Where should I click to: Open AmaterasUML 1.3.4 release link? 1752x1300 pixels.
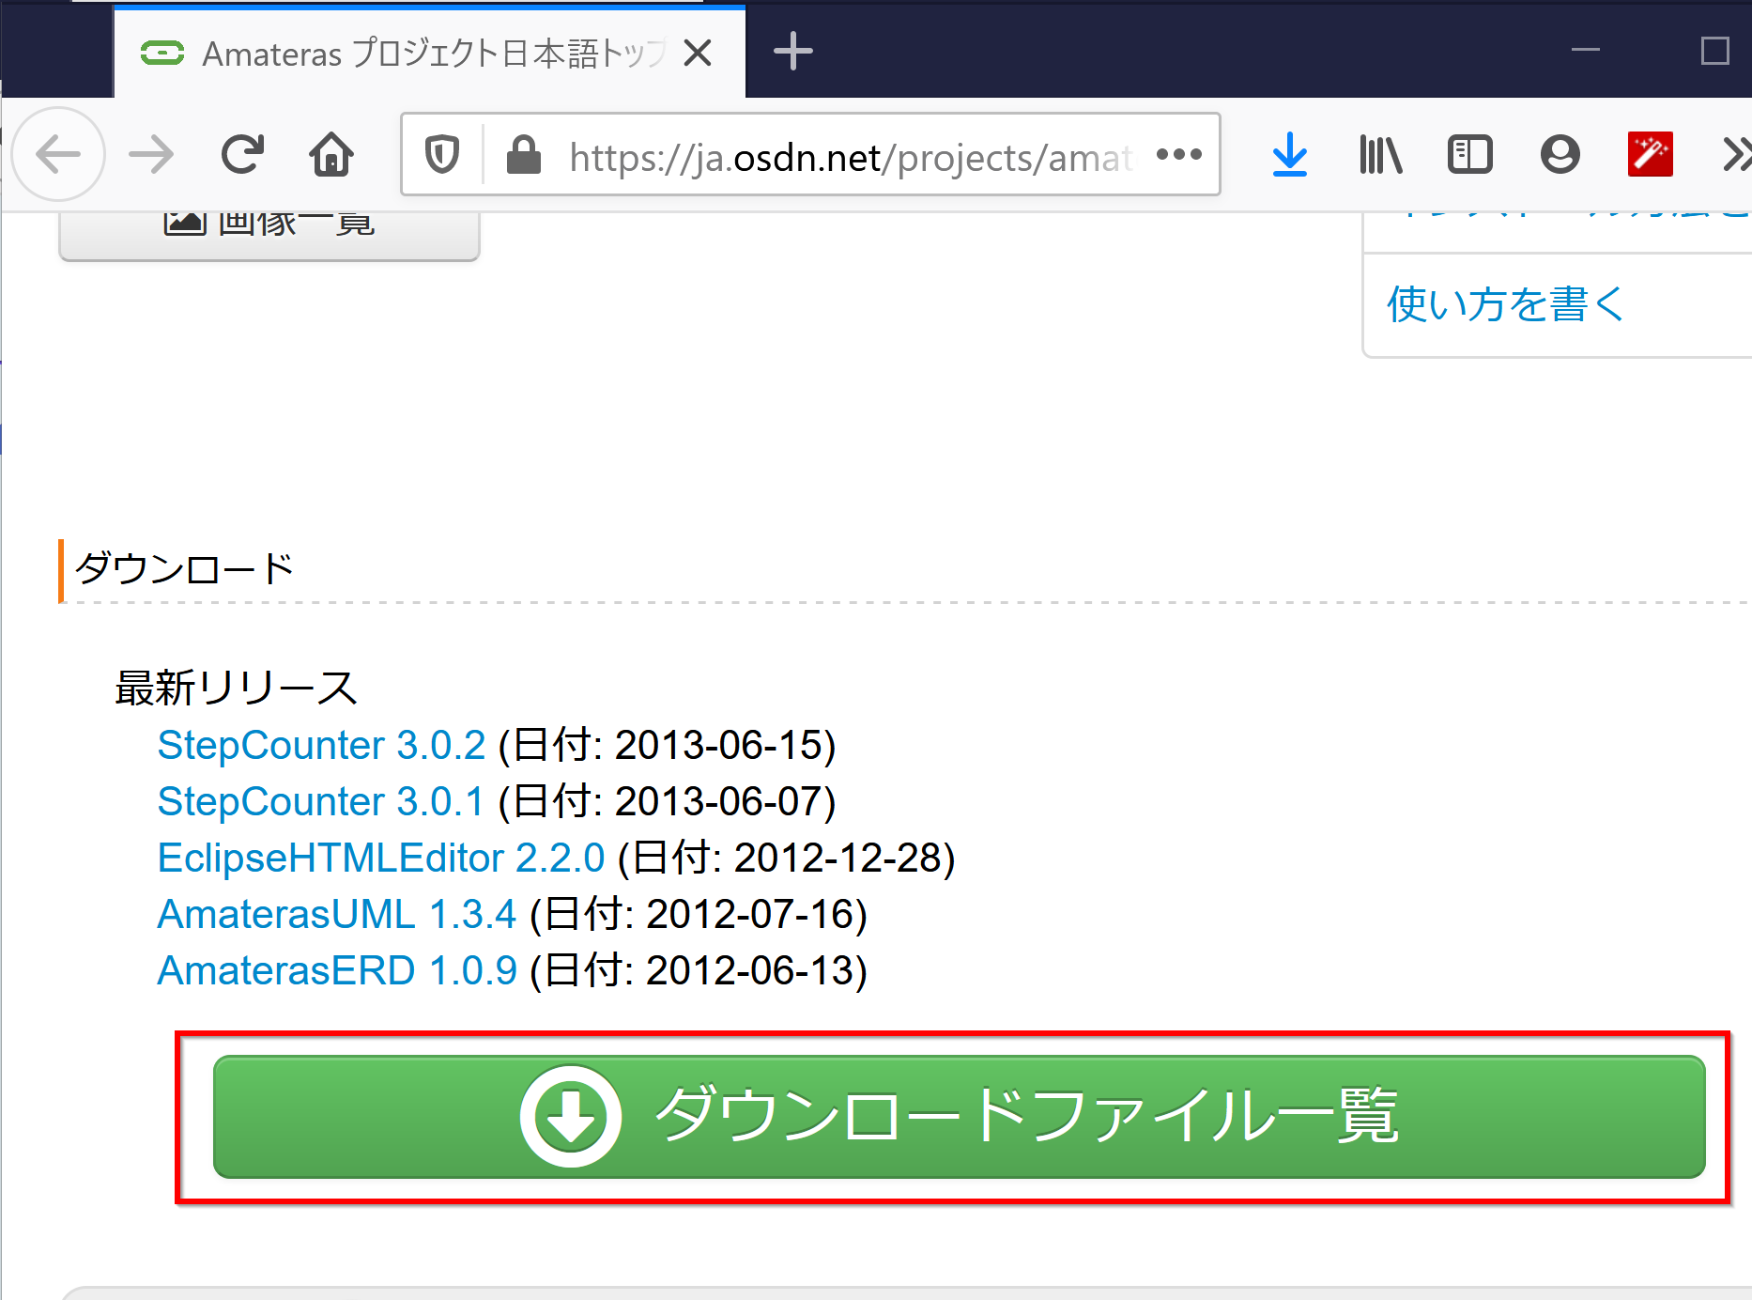coord(337,914)
